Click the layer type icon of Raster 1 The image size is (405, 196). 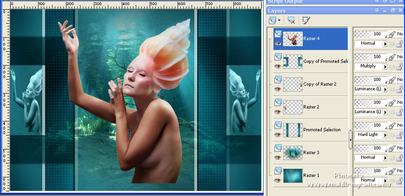278,171
